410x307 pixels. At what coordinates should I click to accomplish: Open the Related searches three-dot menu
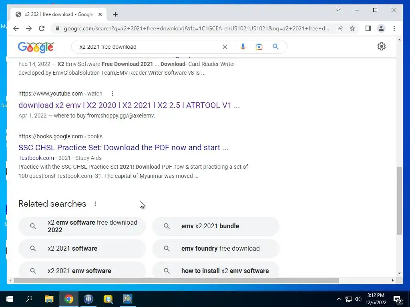click(x=95, y=204)
